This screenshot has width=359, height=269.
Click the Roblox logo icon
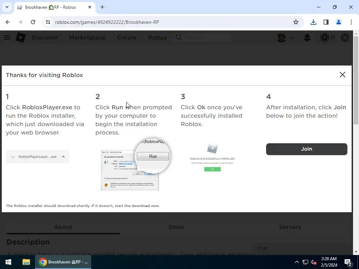coord(21,37)
